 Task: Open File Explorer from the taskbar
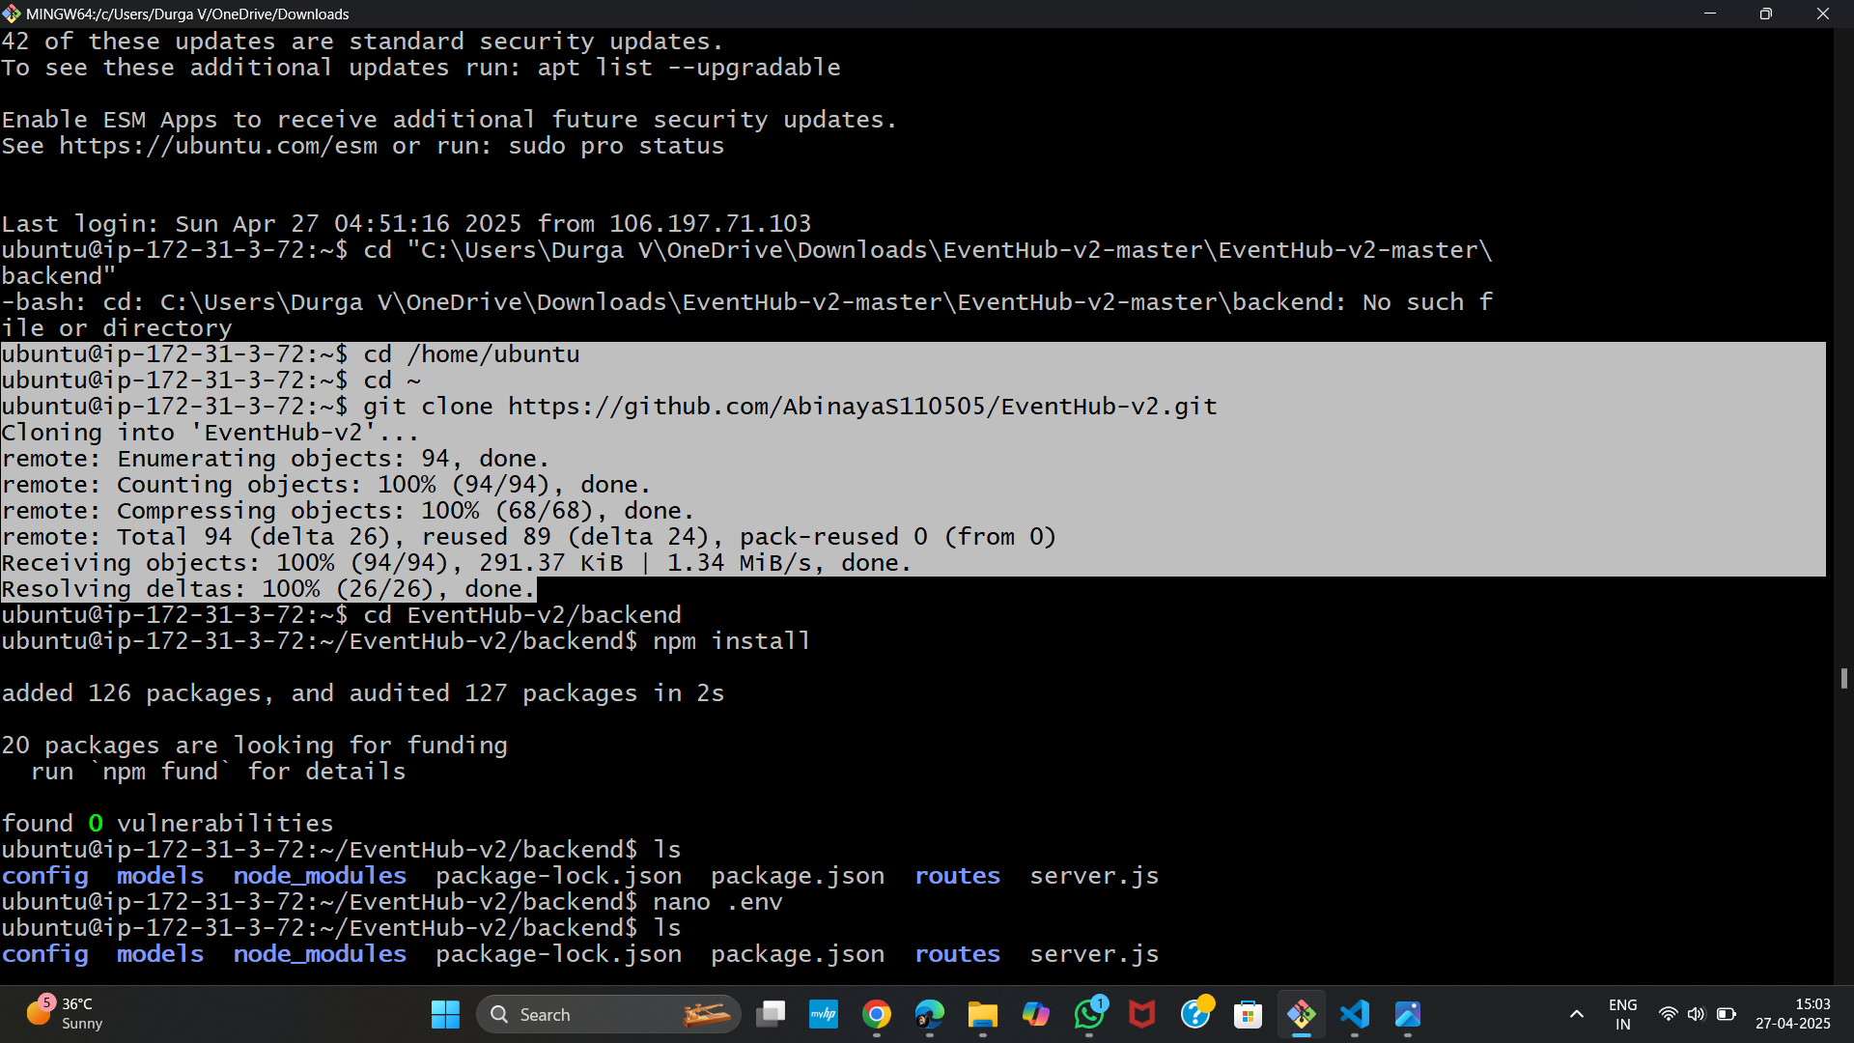coord(983,1014)
